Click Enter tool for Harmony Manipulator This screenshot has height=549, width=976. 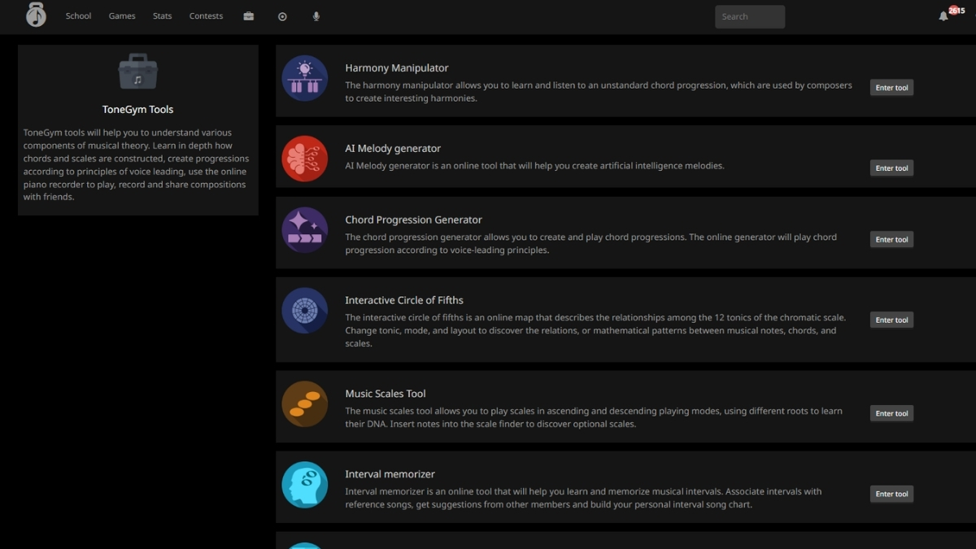coord(891,88)
